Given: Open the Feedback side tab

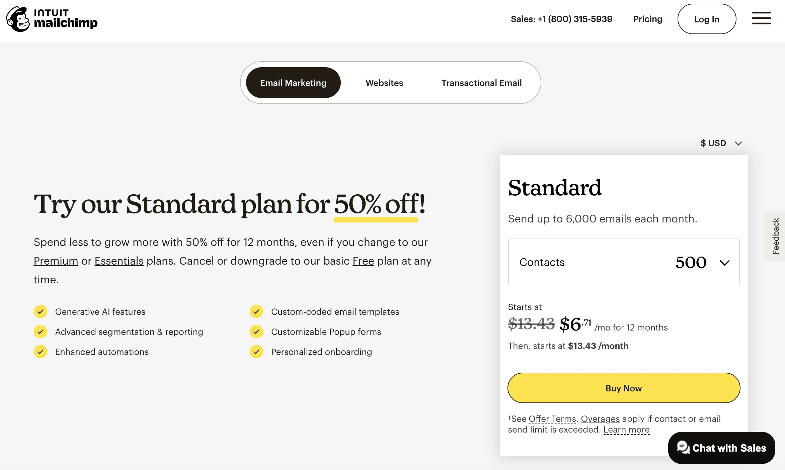Looking at the screenshot, I should pyautogui.click(x=776, y=236).
